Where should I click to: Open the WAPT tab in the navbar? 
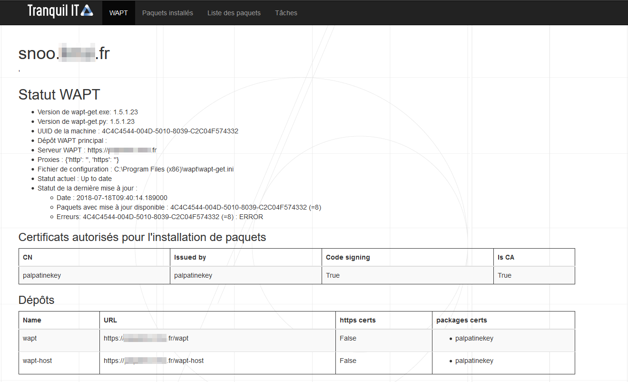pos(118,13)
